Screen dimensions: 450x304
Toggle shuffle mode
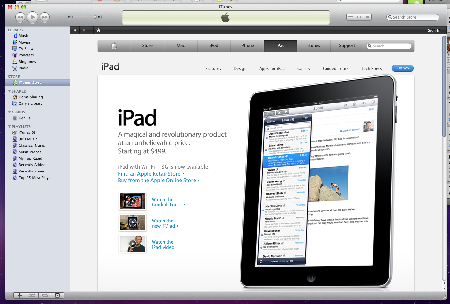click(x=32, y=295)
